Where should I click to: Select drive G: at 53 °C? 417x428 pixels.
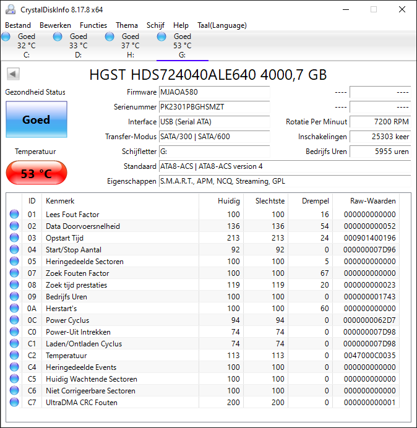pyautogui.click(x=182, y=46)
